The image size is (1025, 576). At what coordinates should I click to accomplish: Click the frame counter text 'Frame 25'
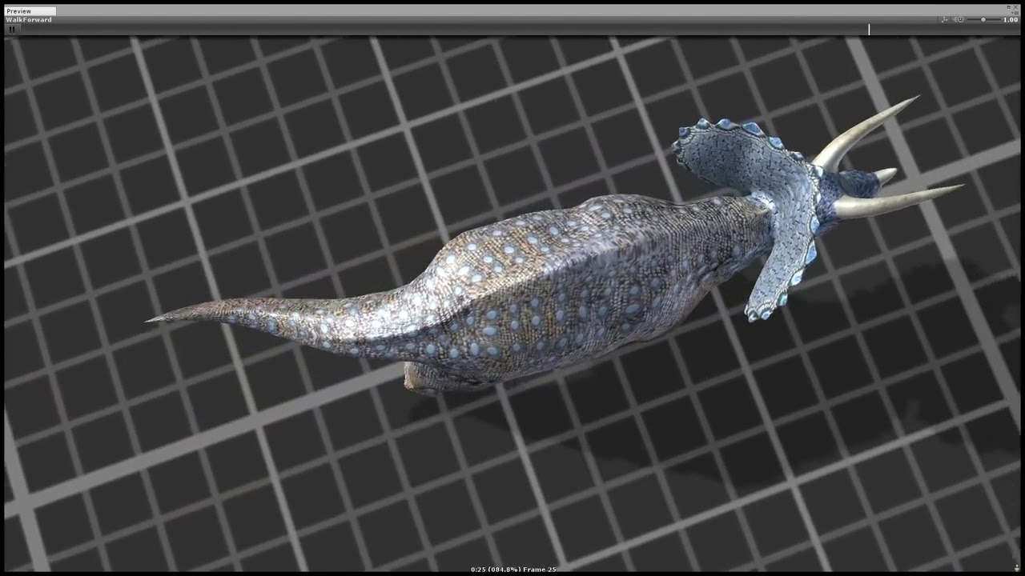[540, 570]
